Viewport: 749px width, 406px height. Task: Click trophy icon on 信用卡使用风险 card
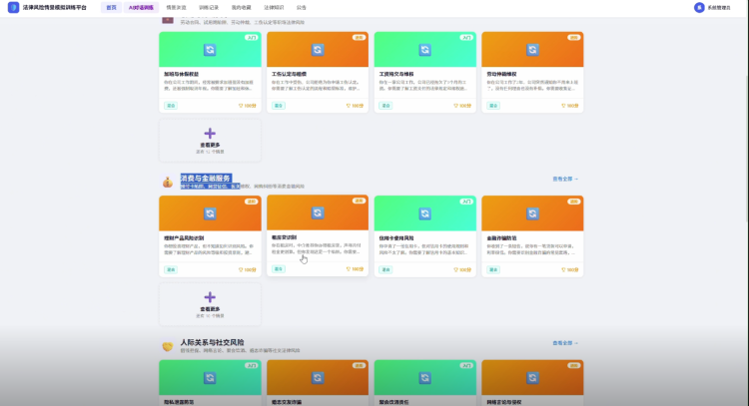(455, 269)
